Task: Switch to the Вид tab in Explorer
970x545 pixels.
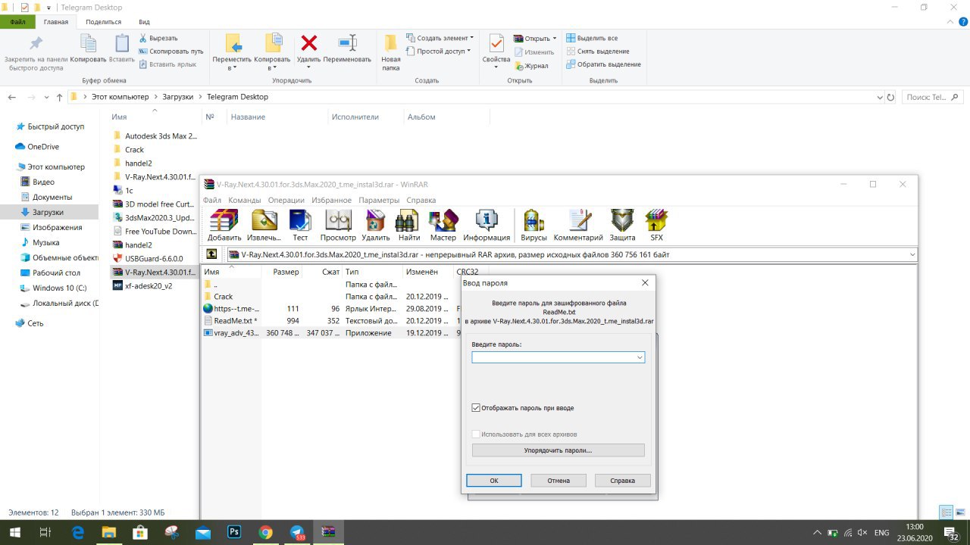Action: (144, 23)
